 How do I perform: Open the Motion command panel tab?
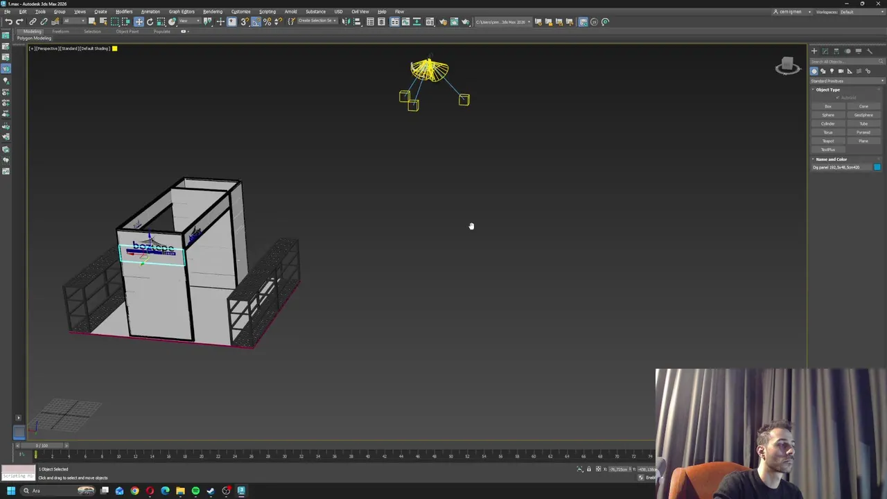pos(848,51)
